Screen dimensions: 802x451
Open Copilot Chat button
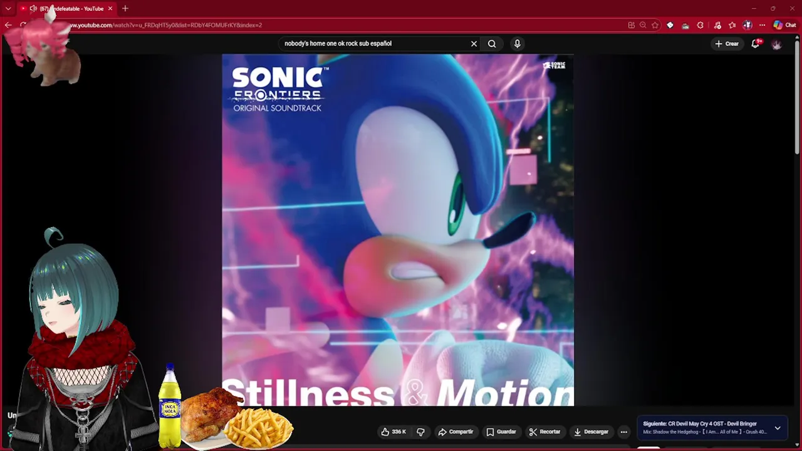(x=784, y=25)
